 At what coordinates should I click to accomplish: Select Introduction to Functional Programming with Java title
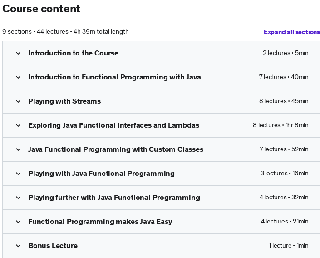[114, 77]
